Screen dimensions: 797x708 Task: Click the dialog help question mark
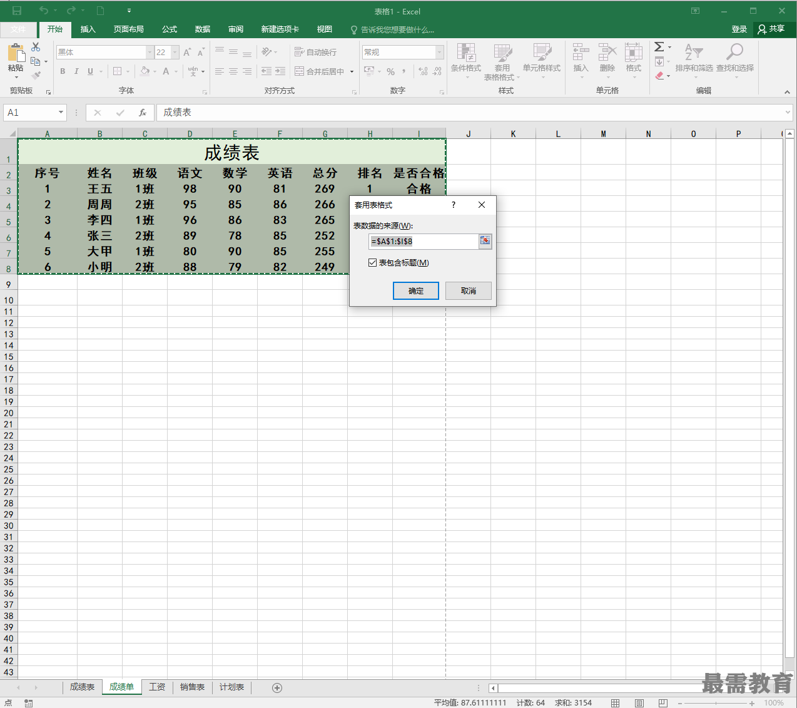coord(454,205)
